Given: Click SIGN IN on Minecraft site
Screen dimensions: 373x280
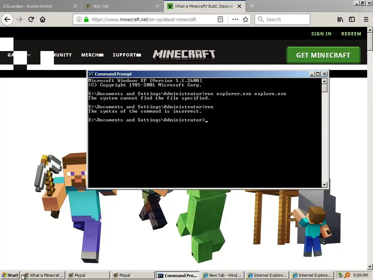Looking at the screenshot, I should coord(321,34).
